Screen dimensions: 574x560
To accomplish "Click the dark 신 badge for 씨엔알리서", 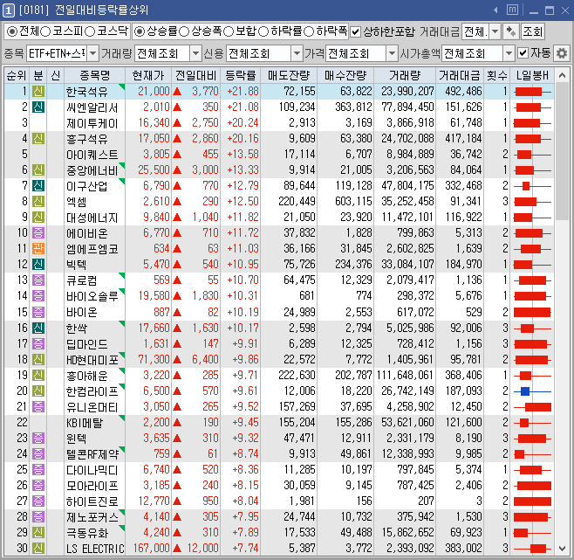I will click(x=38, y=107).
